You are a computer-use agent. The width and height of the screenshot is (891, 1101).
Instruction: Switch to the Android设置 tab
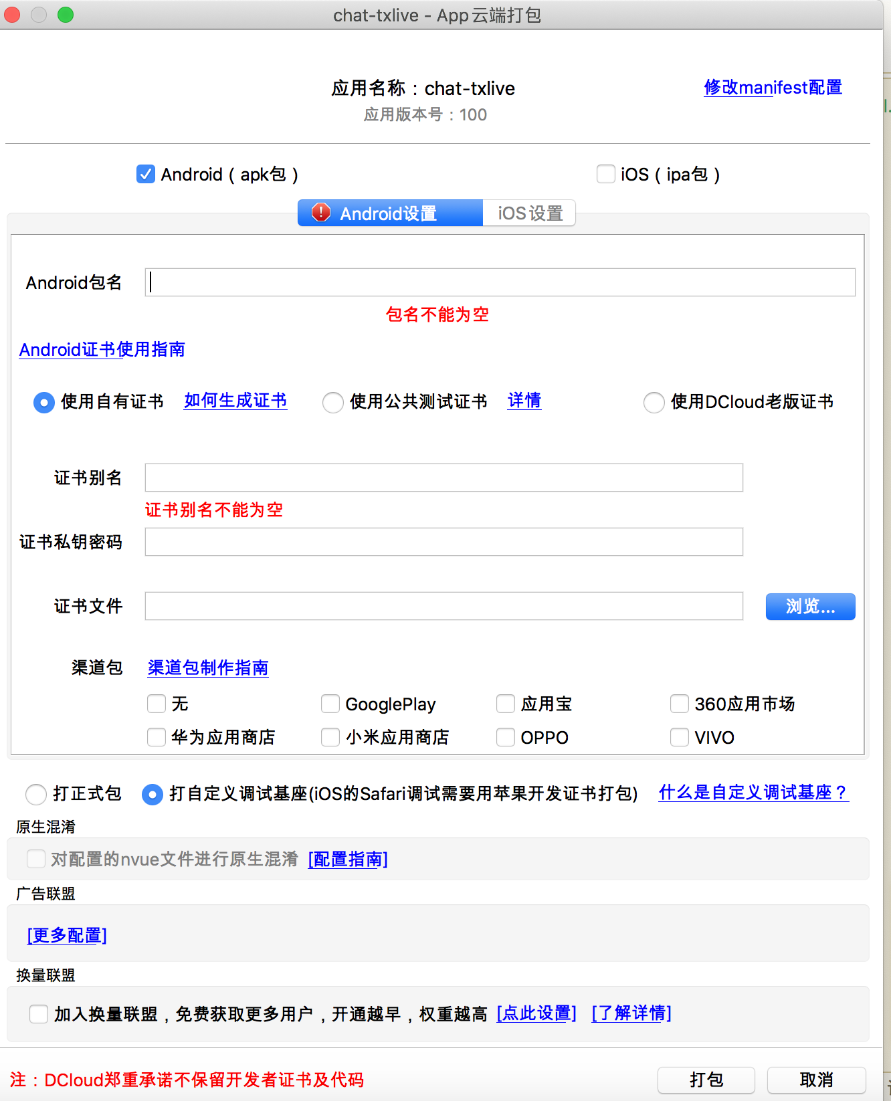pyautogui.click(x=390, y=213)
